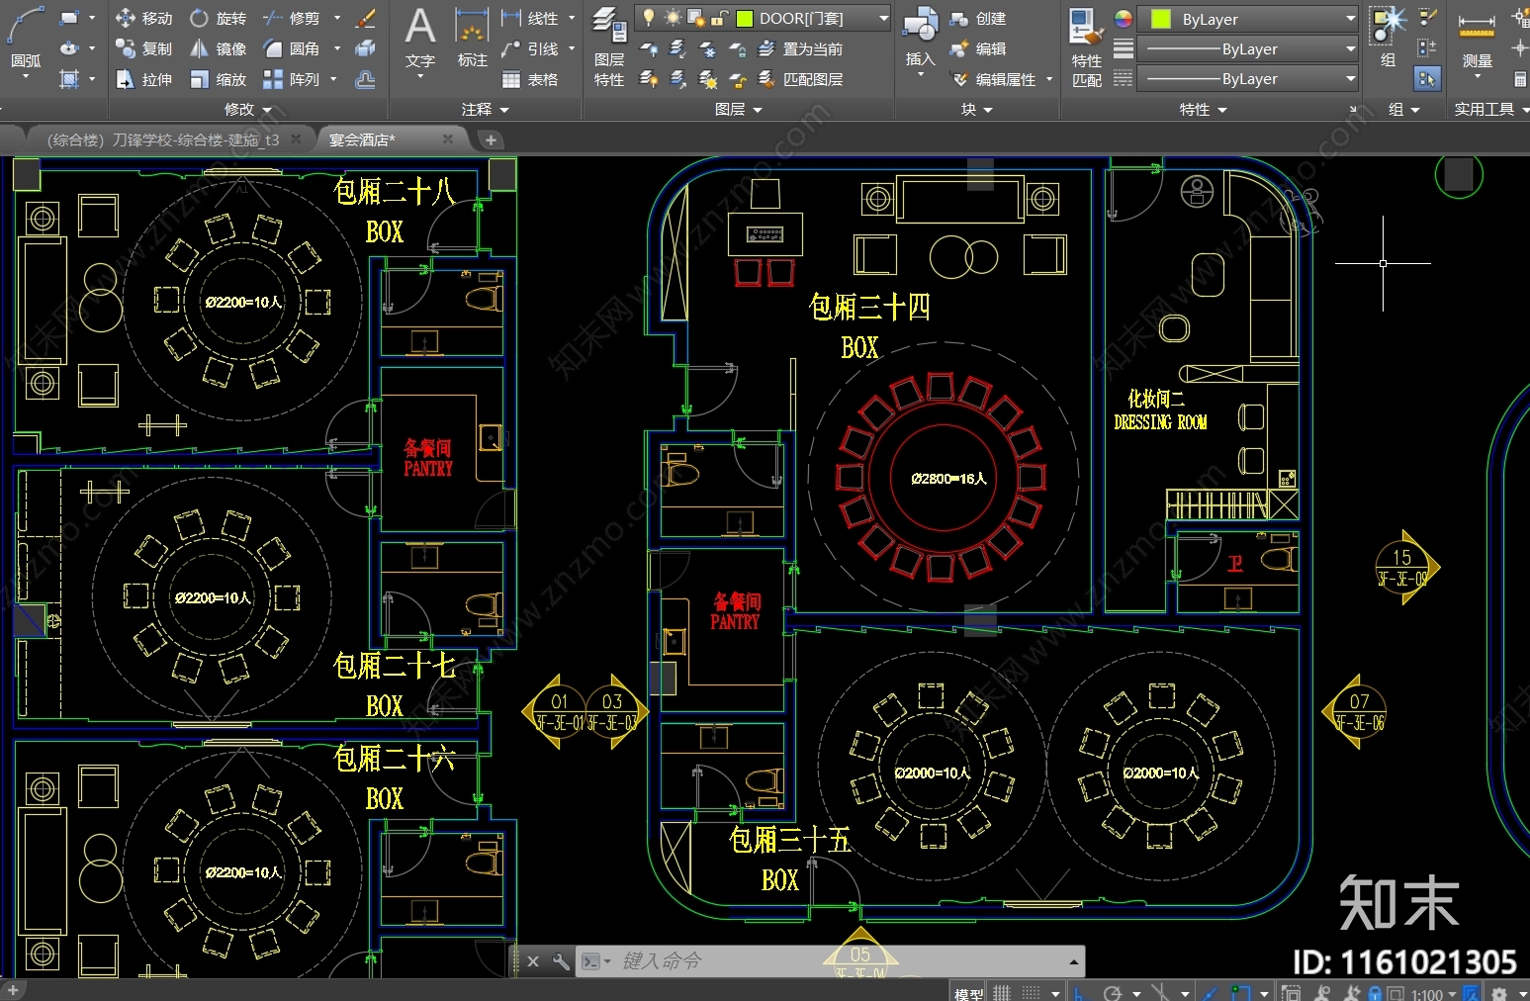Toggle ortho mode in status bar

point(1079,992)
